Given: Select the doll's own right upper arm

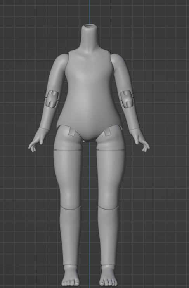Looking at the screenshot, I should click(x=57, y=73).
